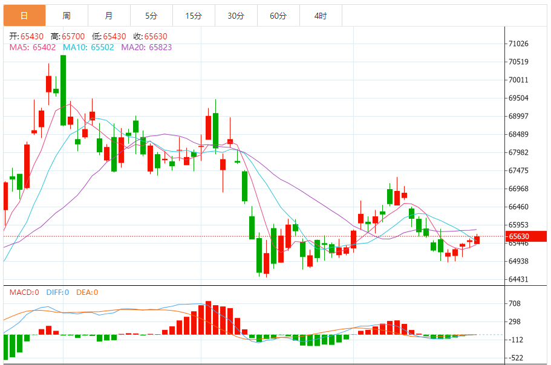
Task: Click the 收:65630 closing price value
Action: 151,36
